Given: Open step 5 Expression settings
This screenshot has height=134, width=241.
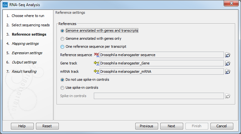Looking at the screenshot, I should click(24, 53).
